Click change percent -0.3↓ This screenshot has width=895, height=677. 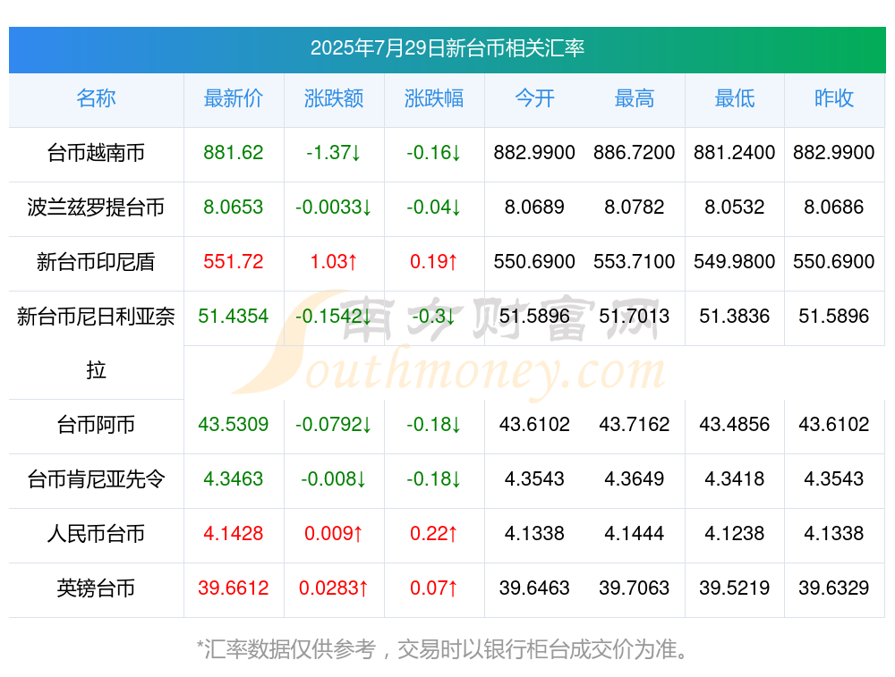click(x=434, y=316)
